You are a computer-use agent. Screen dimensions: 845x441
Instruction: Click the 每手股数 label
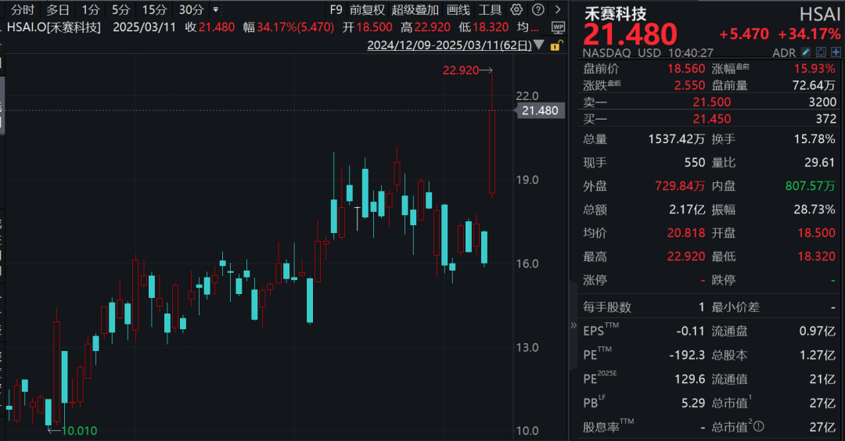pyautogui.click(x=607, y=307)
